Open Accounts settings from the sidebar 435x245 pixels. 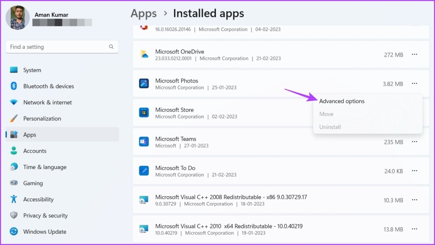35,151
